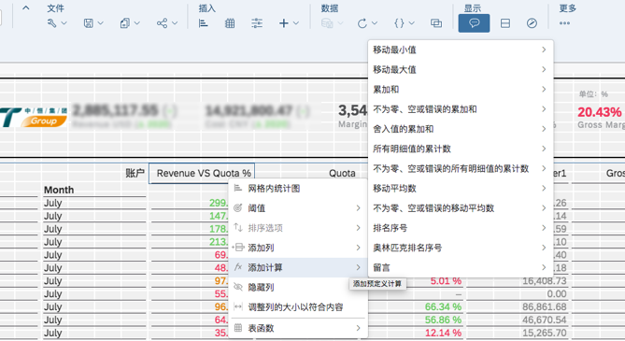Expand dropdown arrow next to copy icon
The width and height of the screenshot is (625, 341).
137,23
